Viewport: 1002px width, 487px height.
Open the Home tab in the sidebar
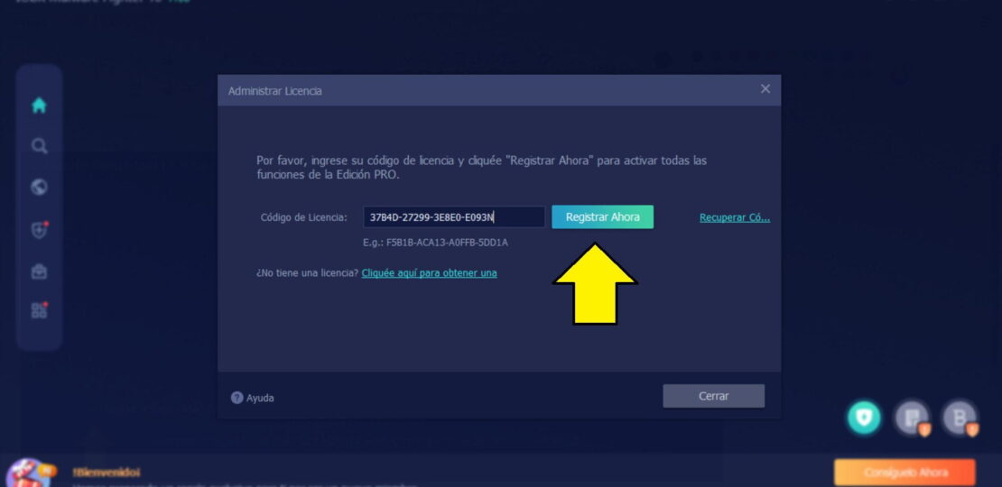pyautogui.click(x=40, y=106)
